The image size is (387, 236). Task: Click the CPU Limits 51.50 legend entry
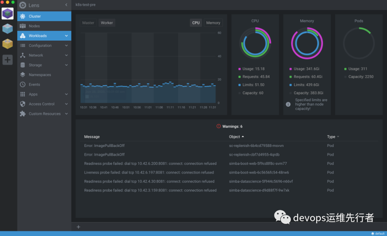pos(251,85)
